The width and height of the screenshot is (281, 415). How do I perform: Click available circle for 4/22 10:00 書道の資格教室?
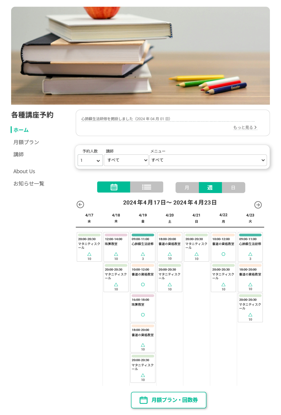223,254
